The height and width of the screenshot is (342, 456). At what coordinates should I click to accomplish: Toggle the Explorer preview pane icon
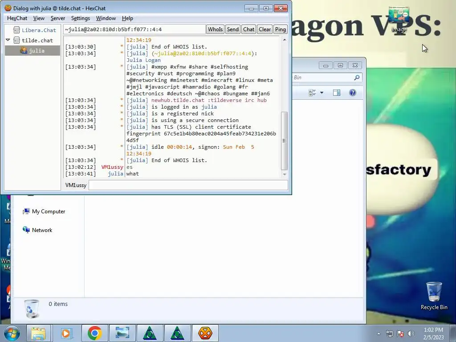pyautogui.click(x=337, y=93)
